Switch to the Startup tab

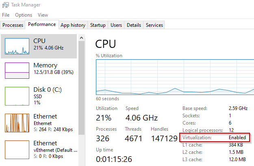click(98, 25)
